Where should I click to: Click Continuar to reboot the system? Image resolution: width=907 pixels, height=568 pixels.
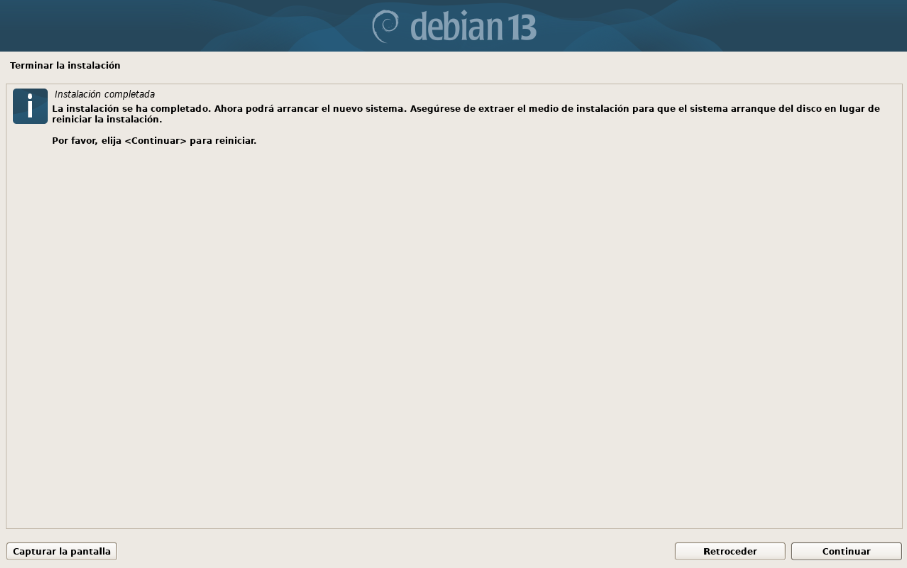[x=846, y=551]
